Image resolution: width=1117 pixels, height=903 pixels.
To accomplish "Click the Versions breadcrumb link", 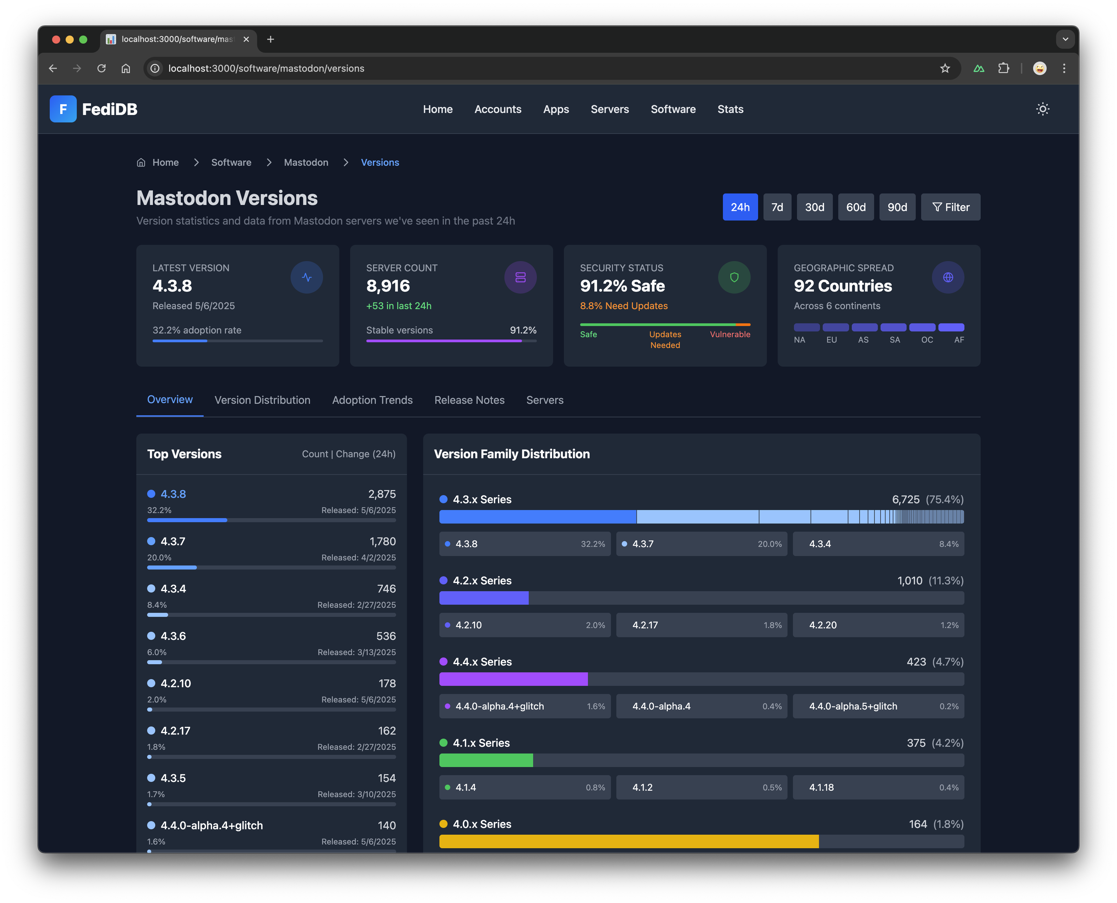I will point(380,162).
